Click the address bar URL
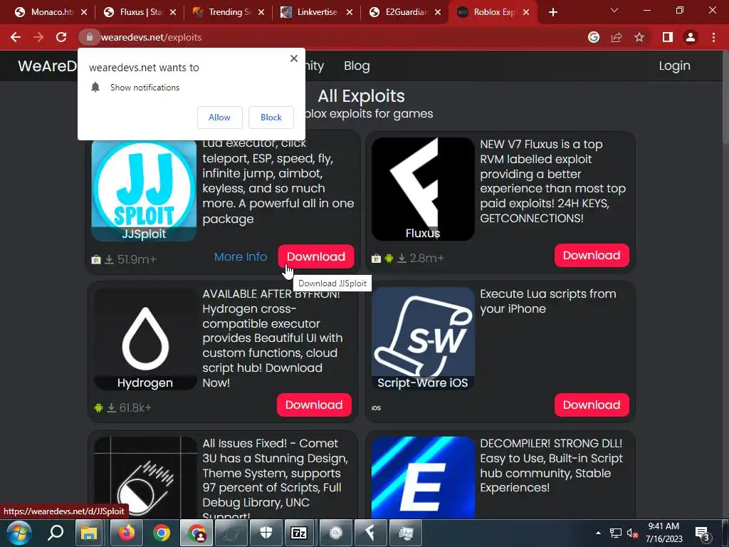The image size is (729, 547). pos(151,37)
